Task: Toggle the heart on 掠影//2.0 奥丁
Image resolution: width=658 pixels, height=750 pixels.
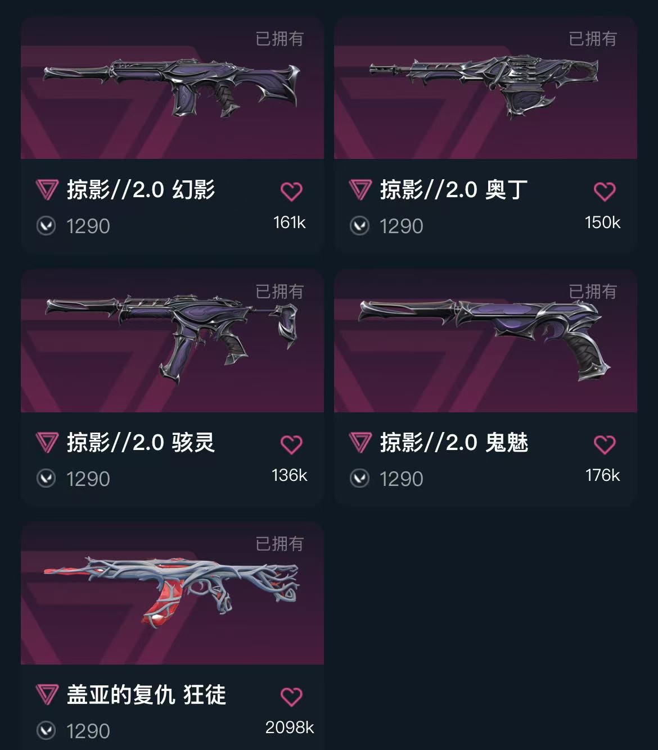Action: [605, 192]
